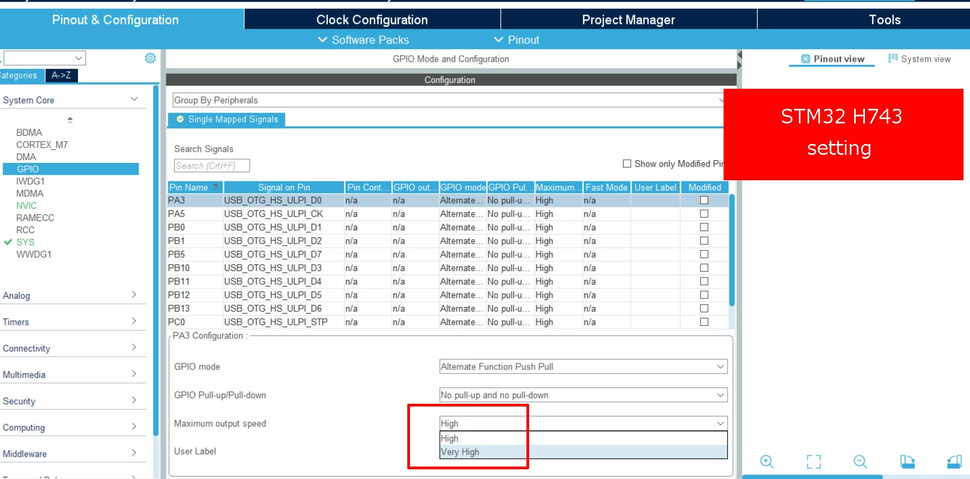Select RCC in System Core list
The height and width of the screenshot is (479, 970).
point(25,230)
